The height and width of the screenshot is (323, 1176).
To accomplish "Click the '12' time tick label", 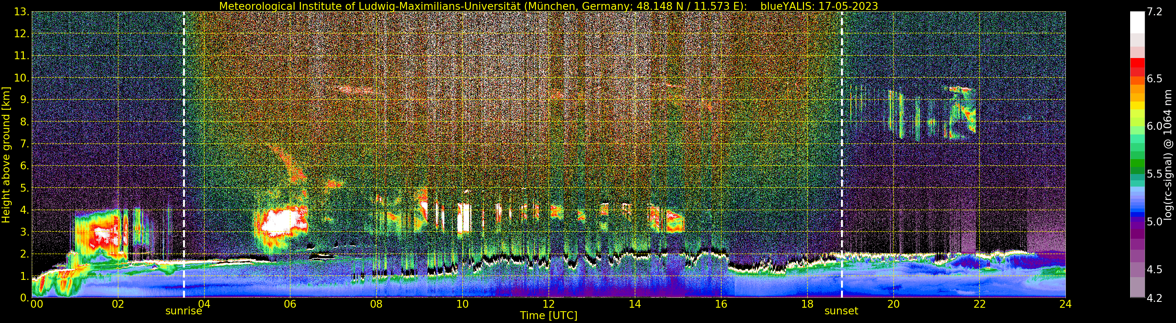I will 549,304.
